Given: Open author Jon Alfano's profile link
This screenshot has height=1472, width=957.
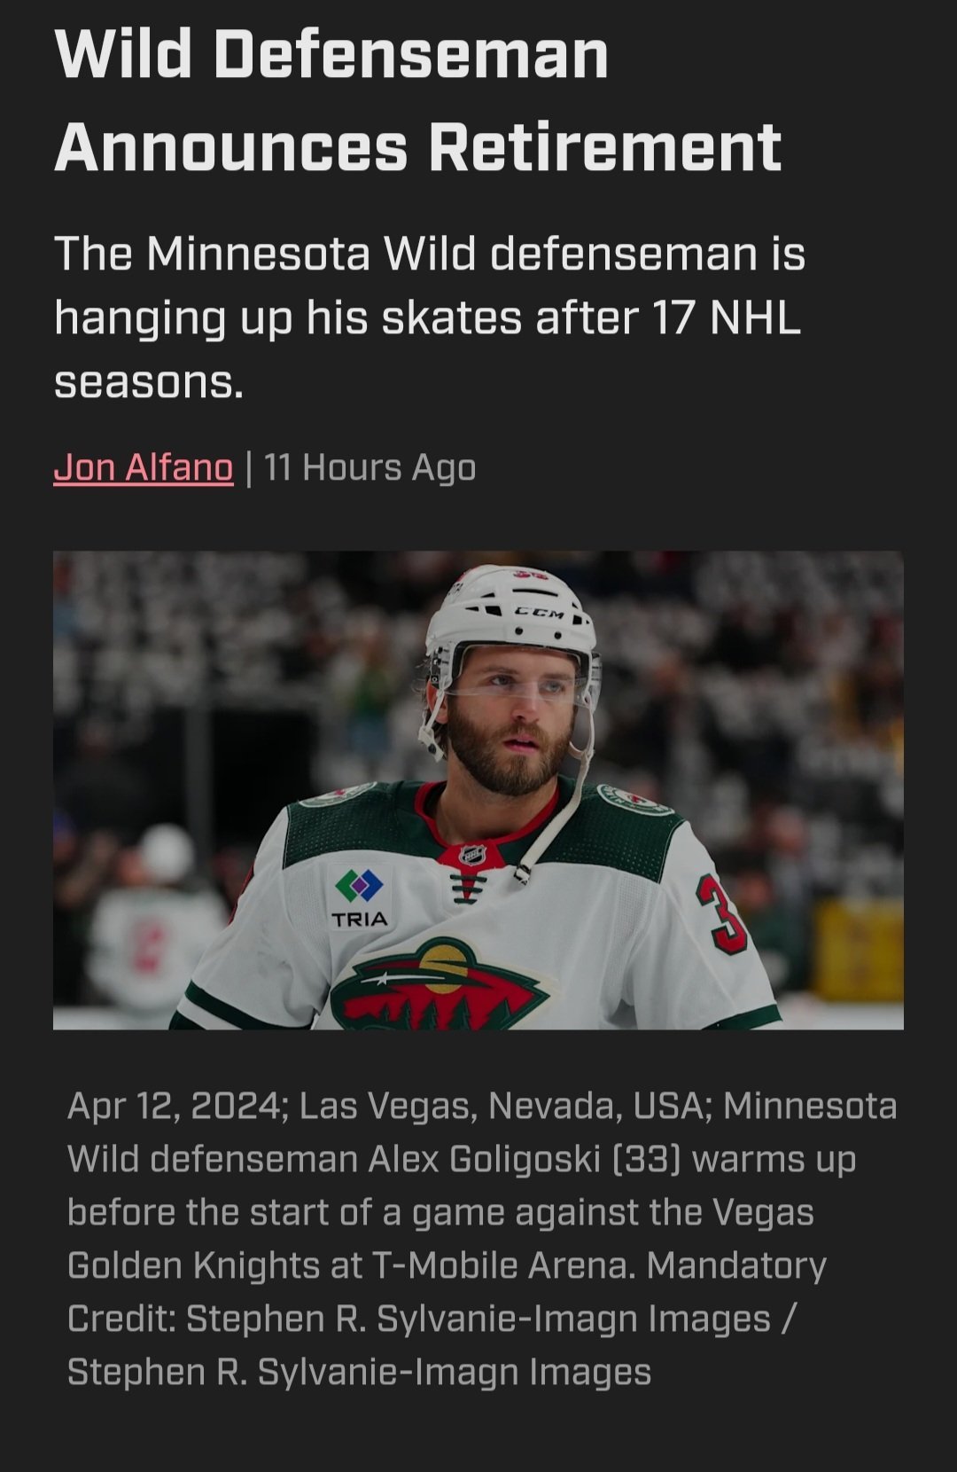Looking at the screenshot, I should coord(144,467).
